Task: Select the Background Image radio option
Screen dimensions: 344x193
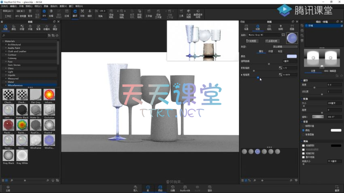Action: click(304, 134)
